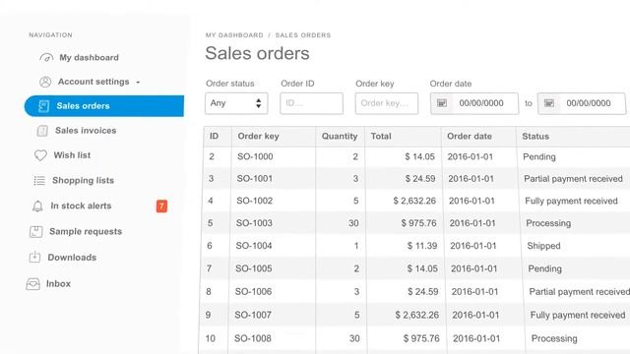Select order key SO-1000
This screenshot has width=630, height=354.
255,156
